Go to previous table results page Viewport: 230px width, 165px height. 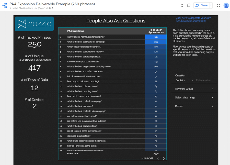158,158
